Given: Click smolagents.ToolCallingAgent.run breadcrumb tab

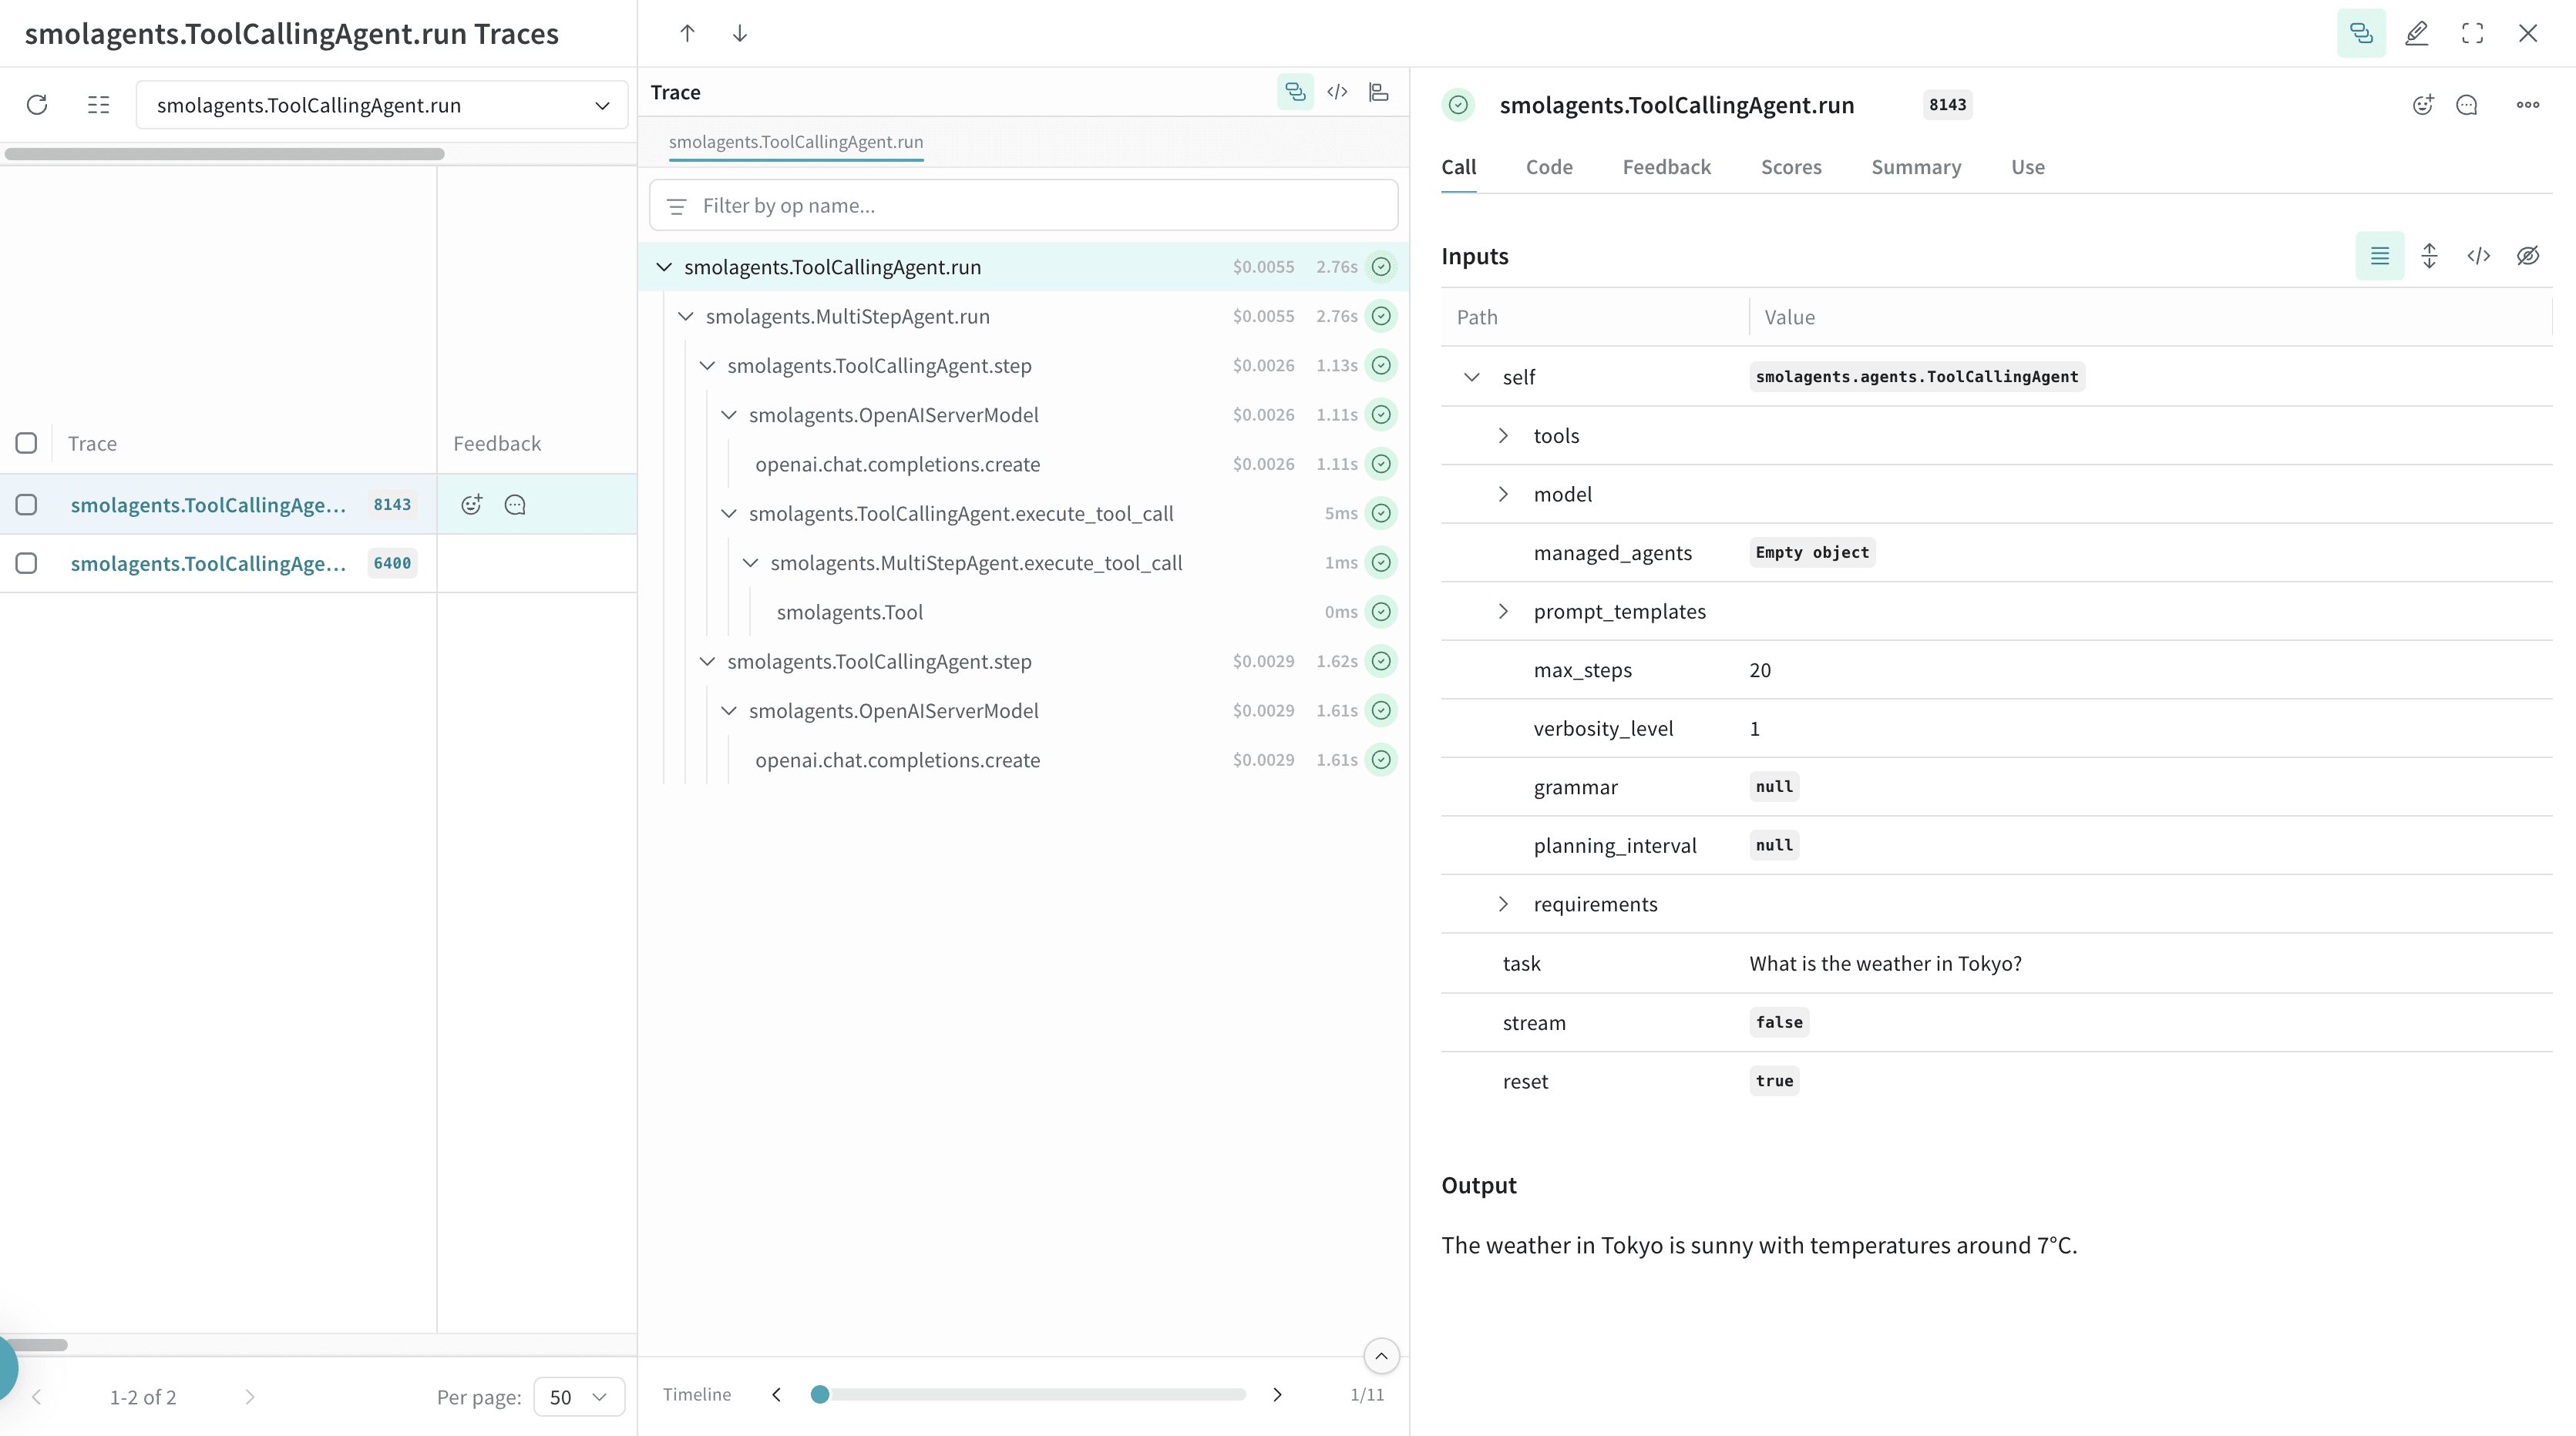Looking at the screenshot, I should pyautogui.click(x=796, y=142).
